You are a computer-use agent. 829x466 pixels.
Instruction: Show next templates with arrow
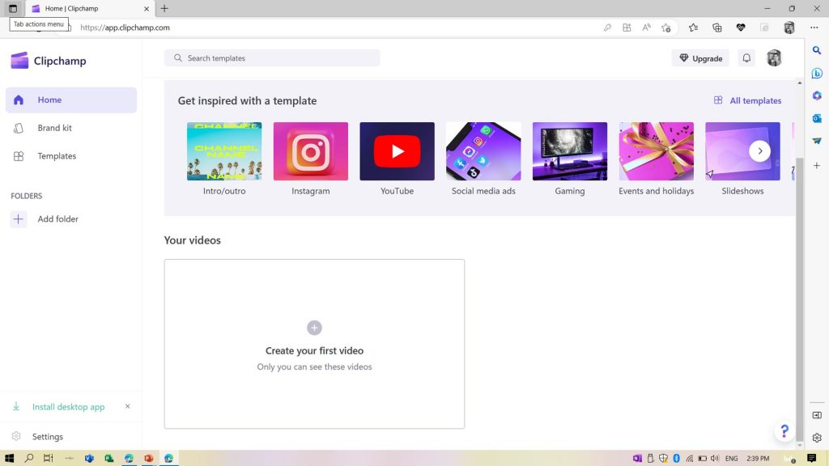point(759,151)
